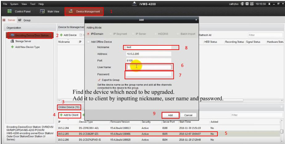Click the Add New Device Type plus icon
This screenshot has height=144, width=285.
13,47
